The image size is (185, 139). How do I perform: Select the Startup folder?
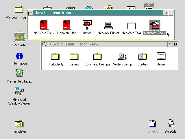[x=143, y=56]
